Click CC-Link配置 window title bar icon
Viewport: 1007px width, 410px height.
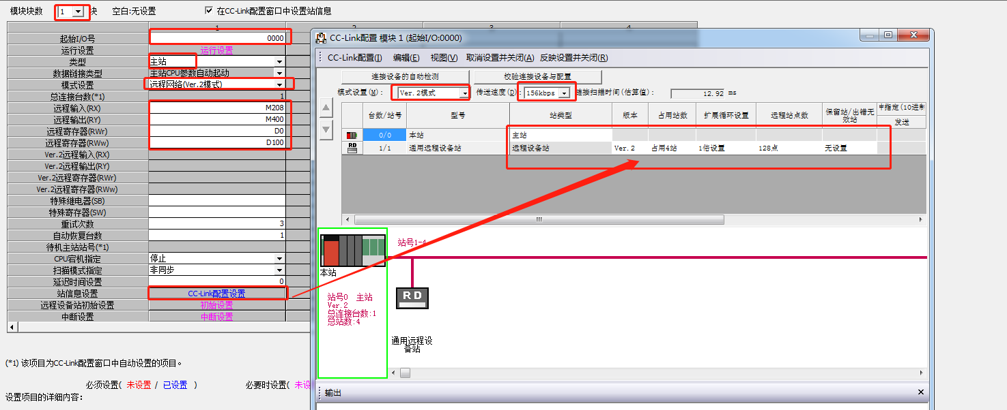tap(321, 38)
